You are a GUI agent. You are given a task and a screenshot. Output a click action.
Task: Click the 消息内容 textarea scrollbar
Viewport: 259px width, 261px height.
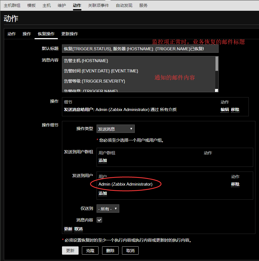click(x=217, y=64)
